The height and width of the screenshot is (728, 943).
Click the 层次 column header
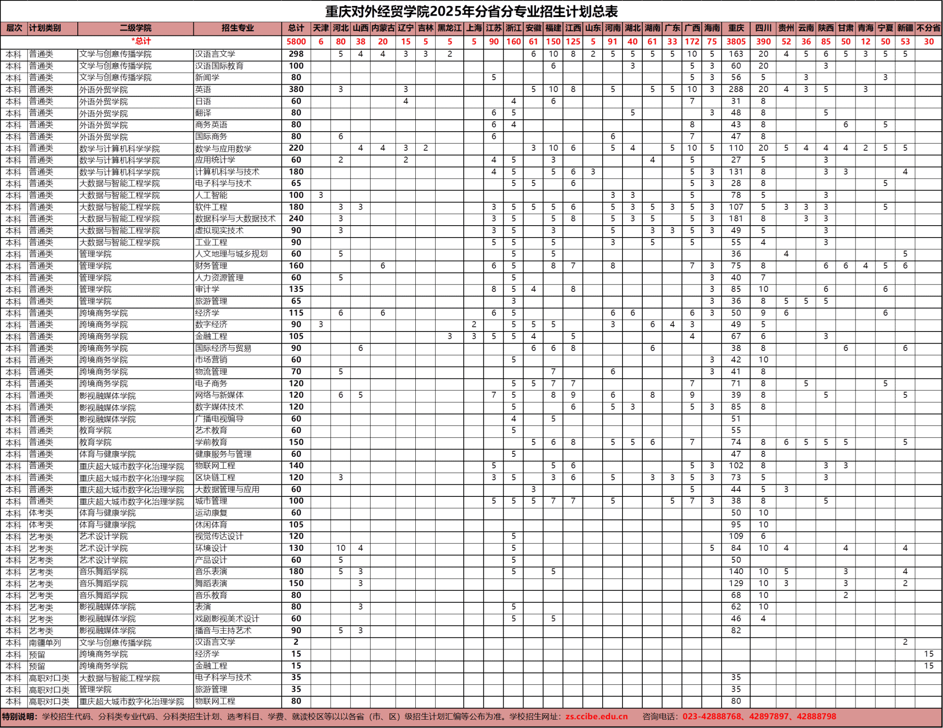pyautogui.click(x=14, y=28)
